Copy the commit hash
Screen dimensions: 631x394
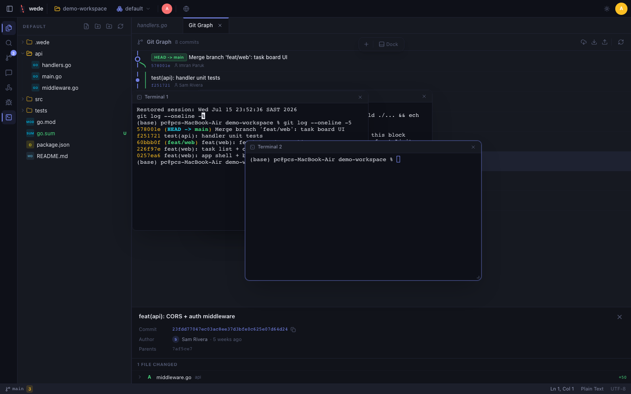click(293, 330)
